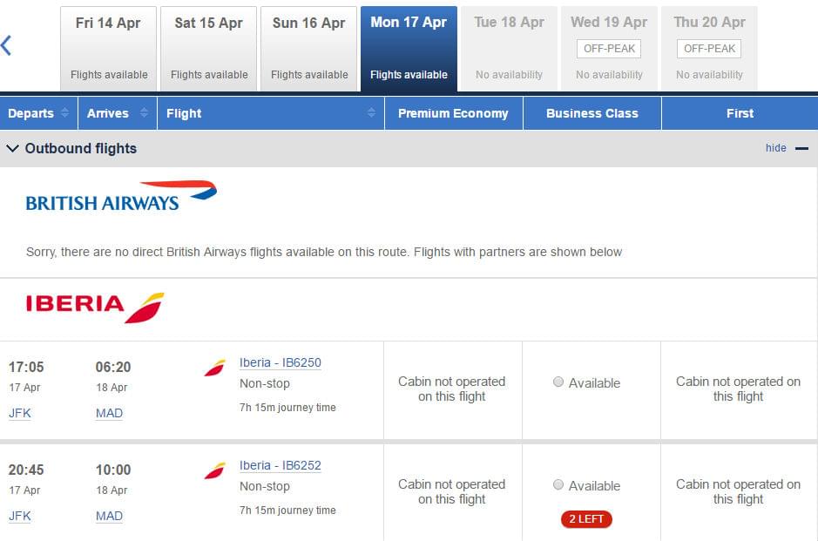Choose the Sat 15 Apr date tab
The image size is (818, 541).
point(209,49)
